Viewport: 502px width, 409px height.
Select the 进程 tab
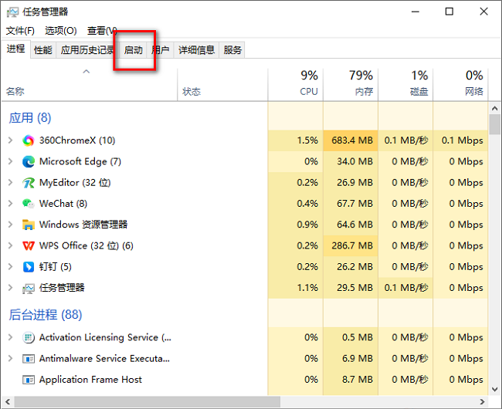[15, 49]
